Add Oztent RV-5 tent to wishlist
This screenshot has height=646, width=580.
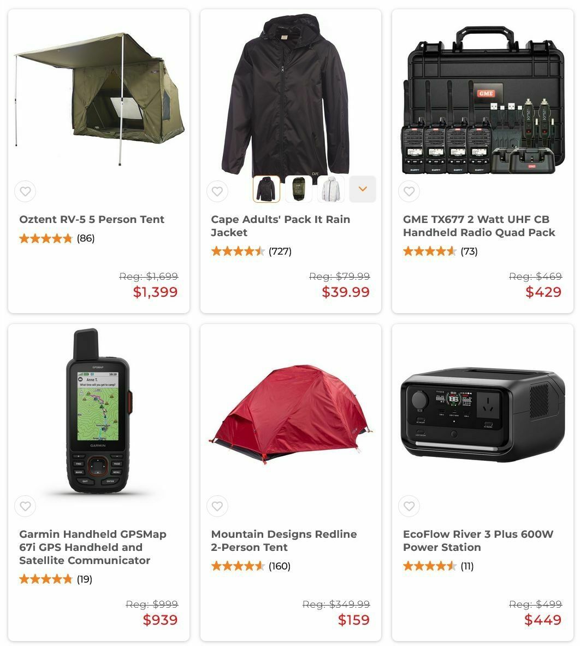[x=25, y=191]
